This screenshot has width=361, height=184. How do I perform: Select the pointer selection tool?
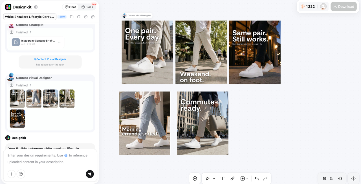click(x=207, y=179)
